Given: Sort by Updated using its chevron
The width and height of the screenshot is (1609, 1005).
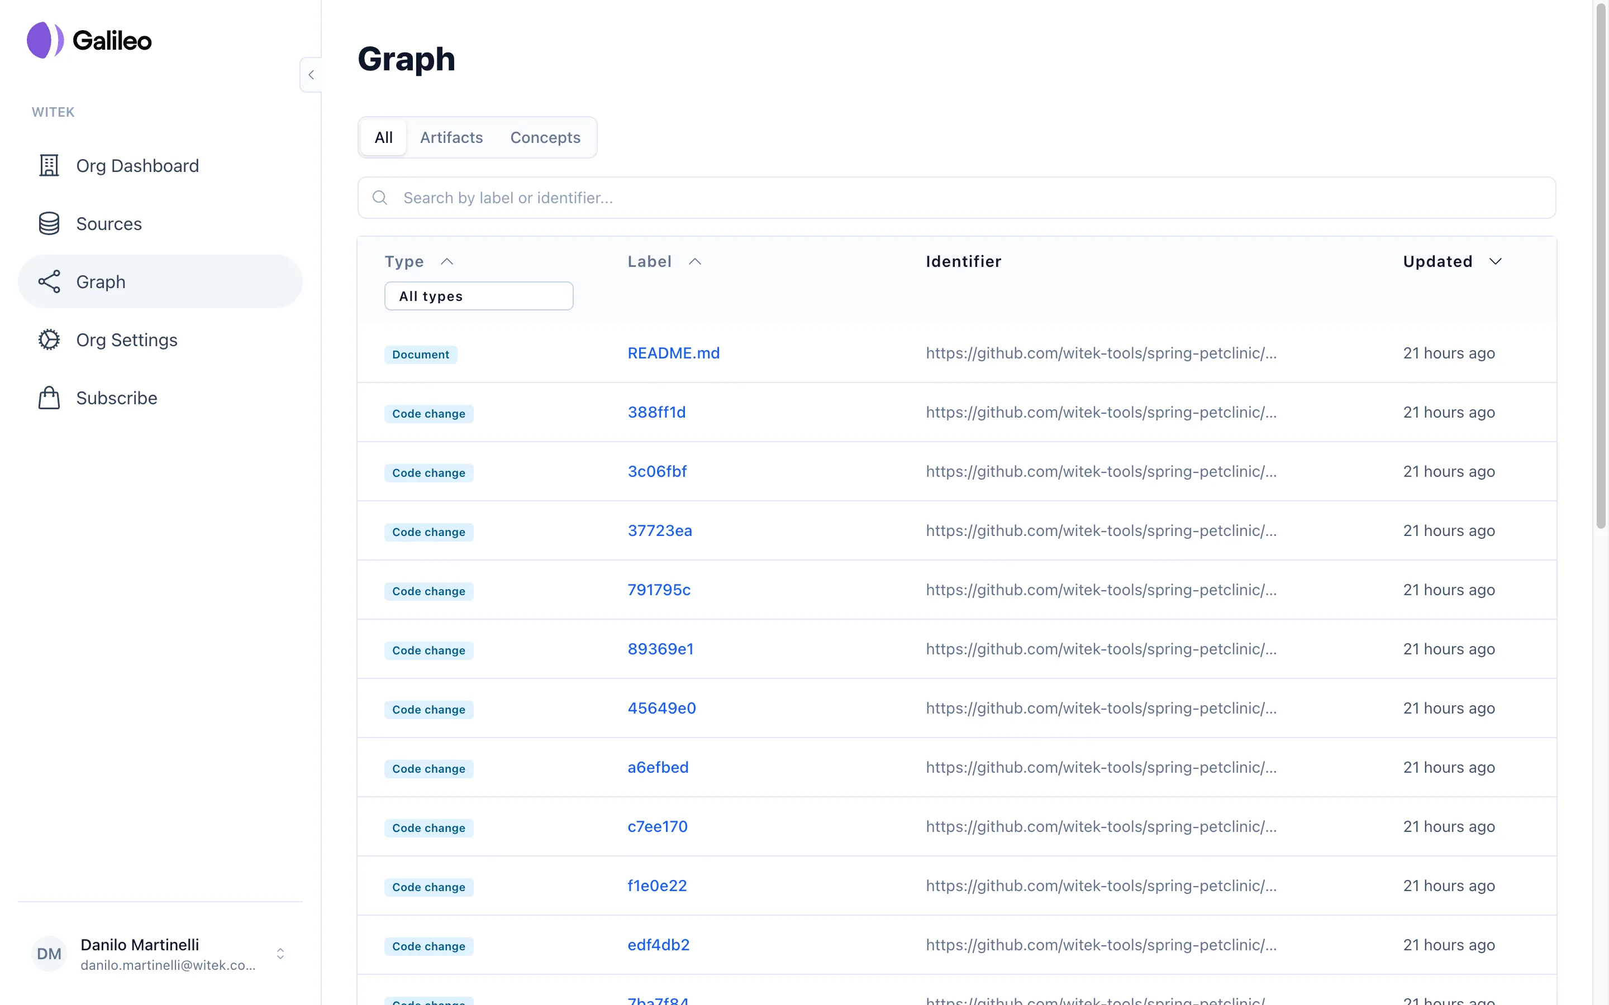Looking at the screenshot, I should (1495, 261).
